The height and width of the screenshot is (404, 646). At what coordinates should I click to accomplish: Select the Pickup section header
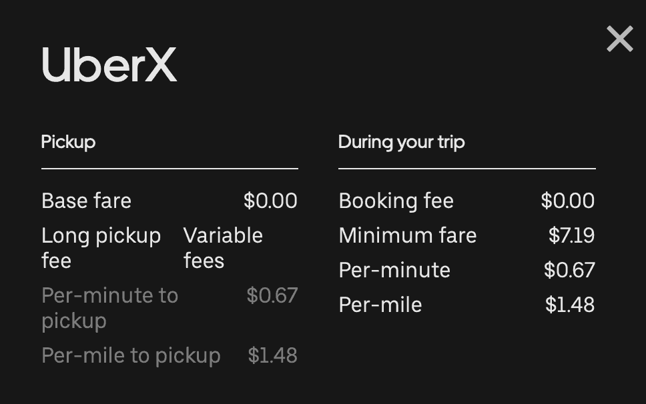[68, 143]
